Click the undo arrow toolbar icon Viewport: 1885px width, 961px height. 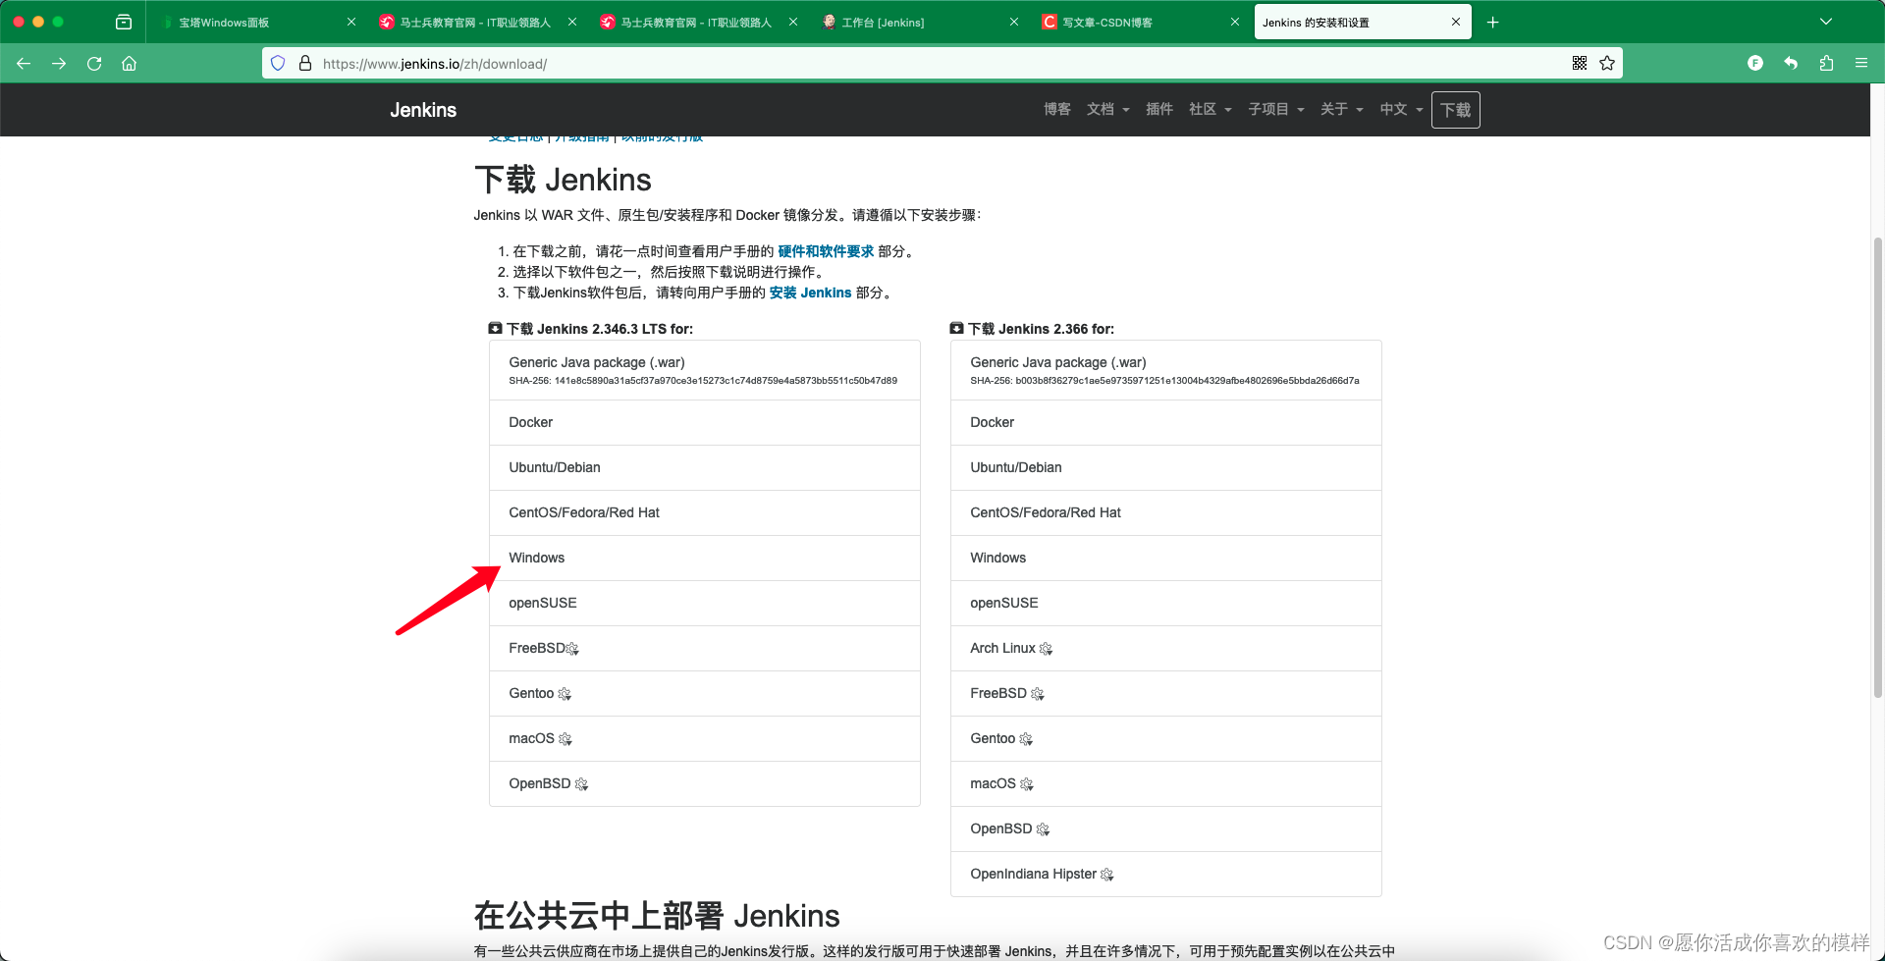[1791, 63]
